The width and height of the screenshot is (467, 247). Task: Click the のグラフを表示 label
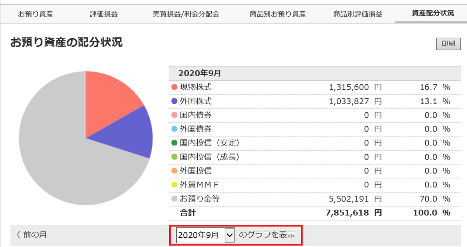tap(267, 235)
